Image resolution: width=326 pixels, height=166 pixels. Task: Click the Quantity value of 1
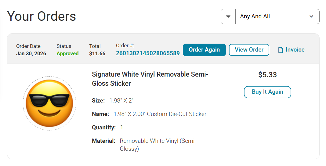121,127
